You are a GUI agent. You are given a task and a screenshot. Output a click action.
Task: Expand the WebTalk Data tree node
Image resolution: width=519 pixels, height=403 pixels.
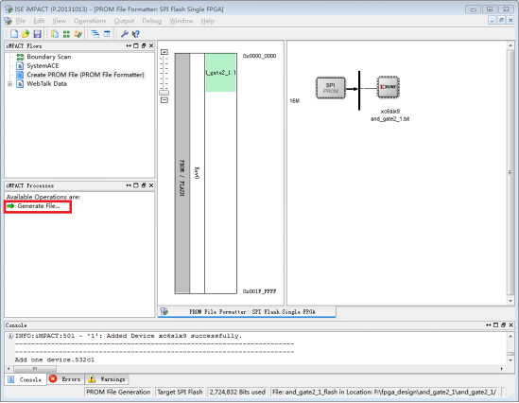click(x=10, y=84)
